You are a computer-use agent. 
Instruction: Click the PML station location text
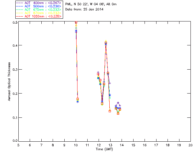click(91, 4)
